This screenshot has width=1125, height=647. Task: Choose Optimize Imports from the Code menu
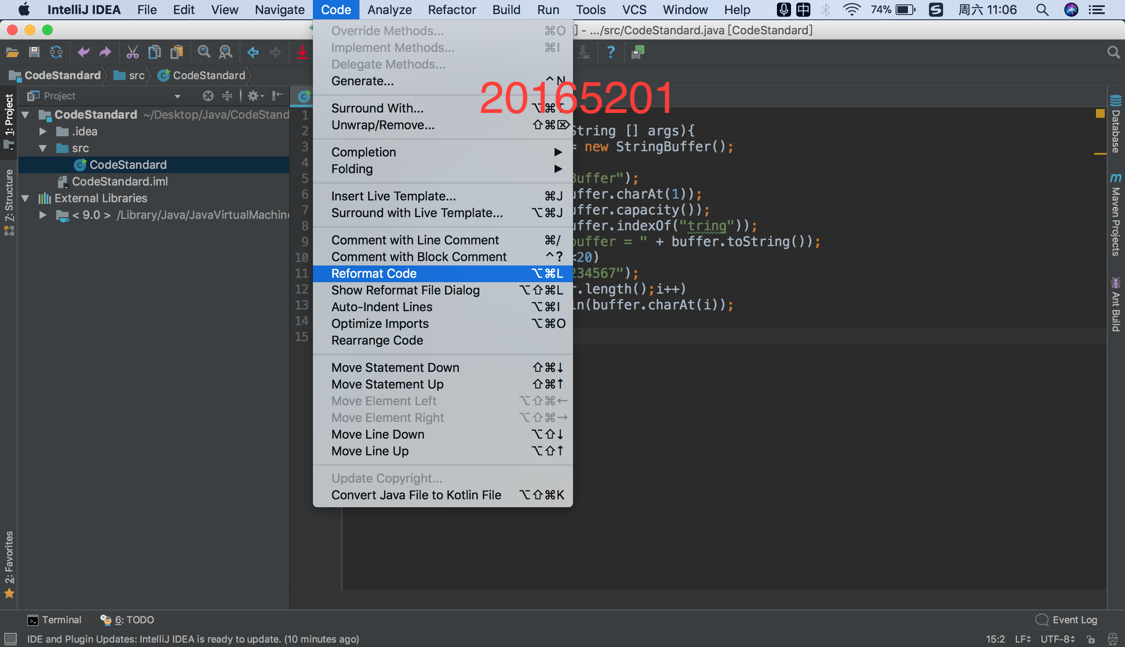(380, 324)
